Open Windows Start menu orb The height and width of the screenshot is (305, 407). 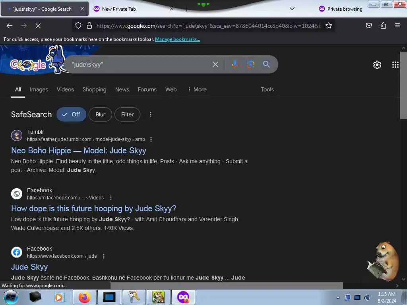coord(10,297)
